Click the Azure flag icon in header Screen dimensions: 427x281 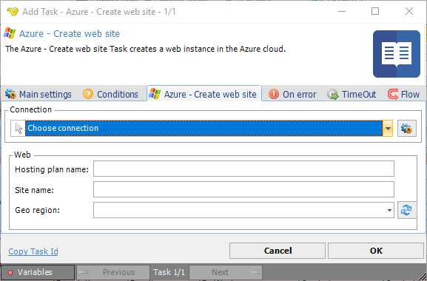click(x=10, y=33)
